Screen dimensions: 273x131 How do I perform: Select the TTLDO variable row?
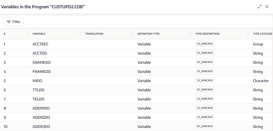136,90
